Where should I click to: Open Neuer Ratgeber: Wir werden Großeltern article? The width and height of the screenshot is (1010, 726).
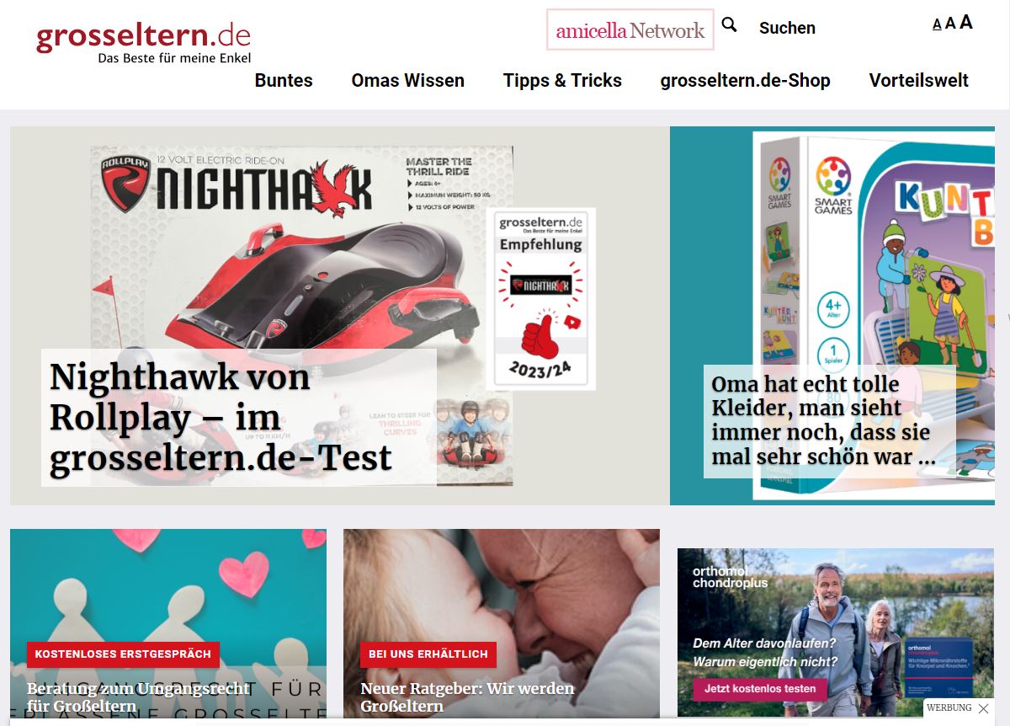pos(467,697)
